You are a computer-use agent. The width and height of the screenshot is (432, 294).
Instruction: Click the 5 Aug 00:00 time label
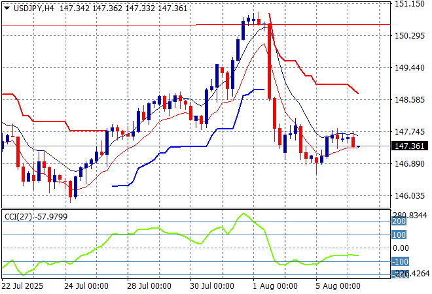338,286
